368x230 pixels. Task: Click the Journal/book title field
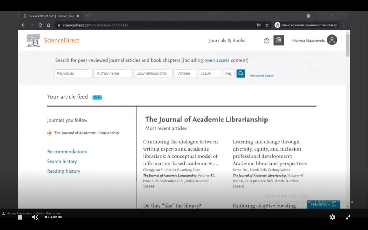tap(153, 74)
